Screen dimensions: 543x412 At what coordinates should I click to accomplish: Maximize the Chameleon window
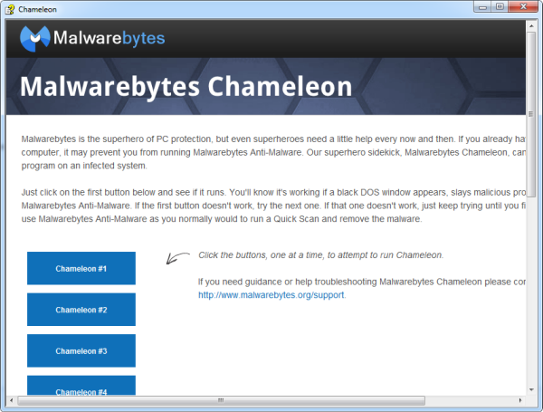[500, 7]
